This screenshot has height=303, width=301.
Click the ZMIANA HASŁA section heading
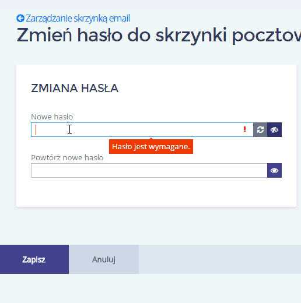tap(75, 88)
